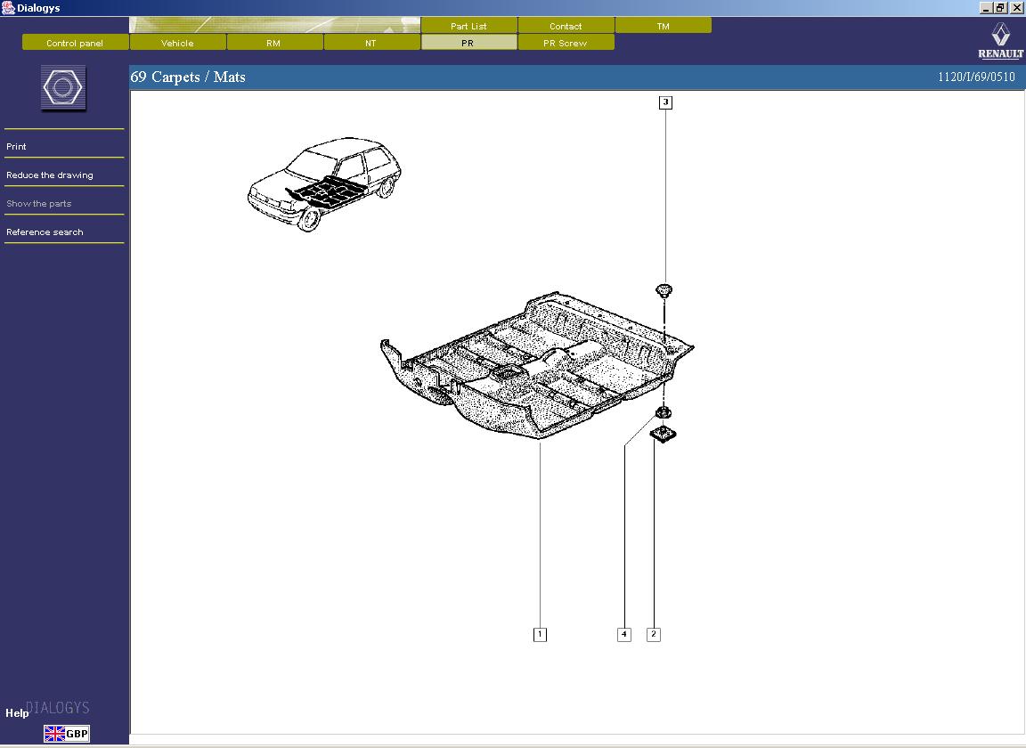Click the Renault logo
Image resolution: width=1026 pixels, height=748 pixels.
(x=1000, y=40)
